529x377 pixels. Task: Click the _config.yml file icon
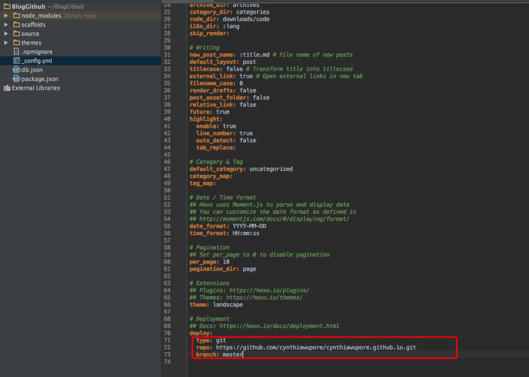[17, 61]
